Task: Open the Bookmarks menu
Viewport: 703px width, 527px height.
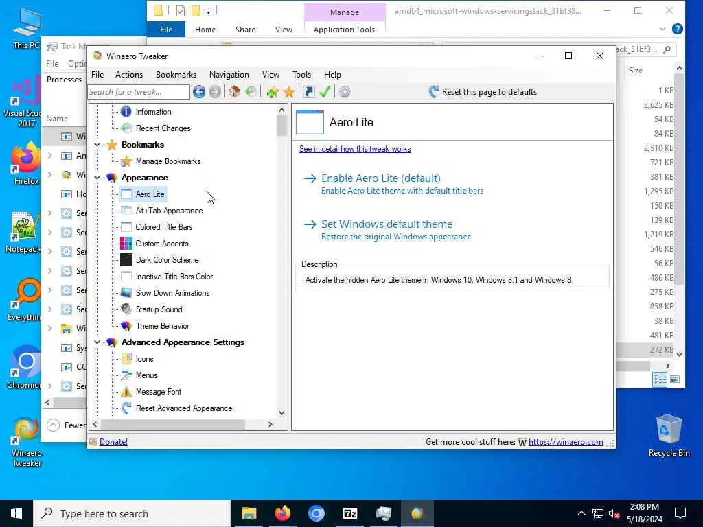Action: click(x=176, y=75)
